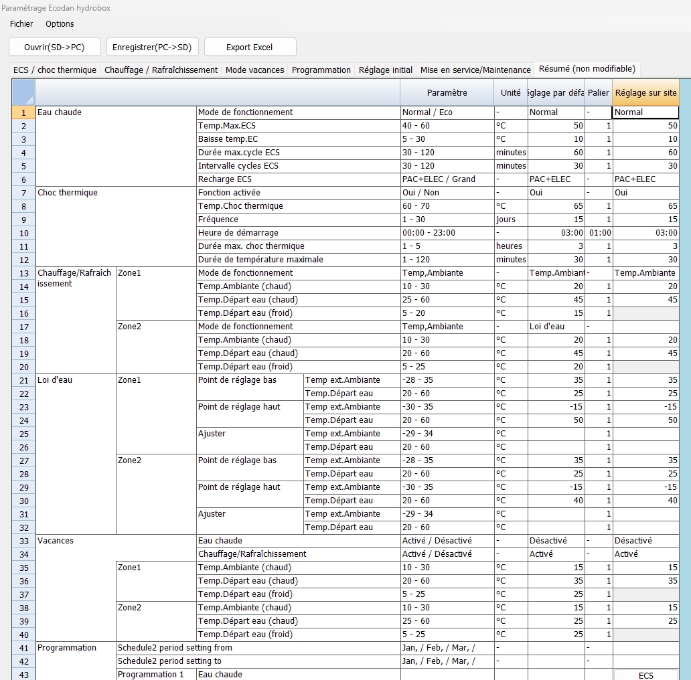Viewport: 691px width, 680px height.
Task: Click the Ouvrir(SD->PC) button
Action: pos(55,48)
